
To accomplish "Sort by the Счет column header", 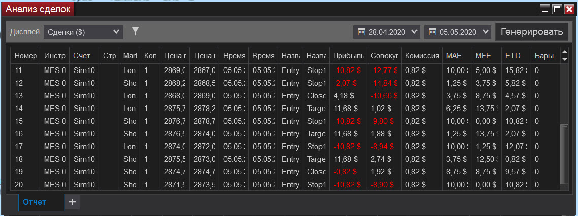I will (84, 56).
